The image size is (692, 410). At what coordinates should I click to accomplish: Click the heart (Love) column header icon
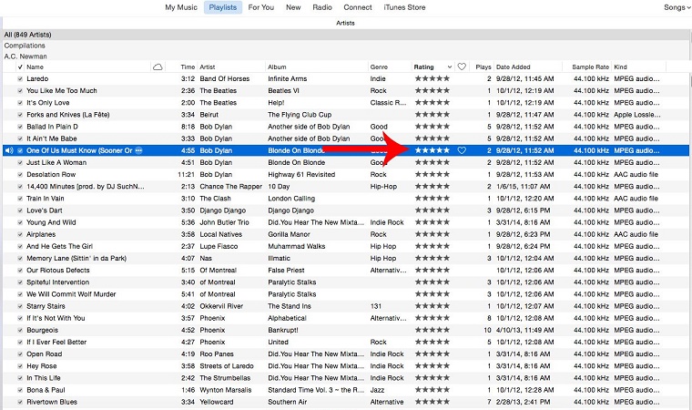coord(462,67)
